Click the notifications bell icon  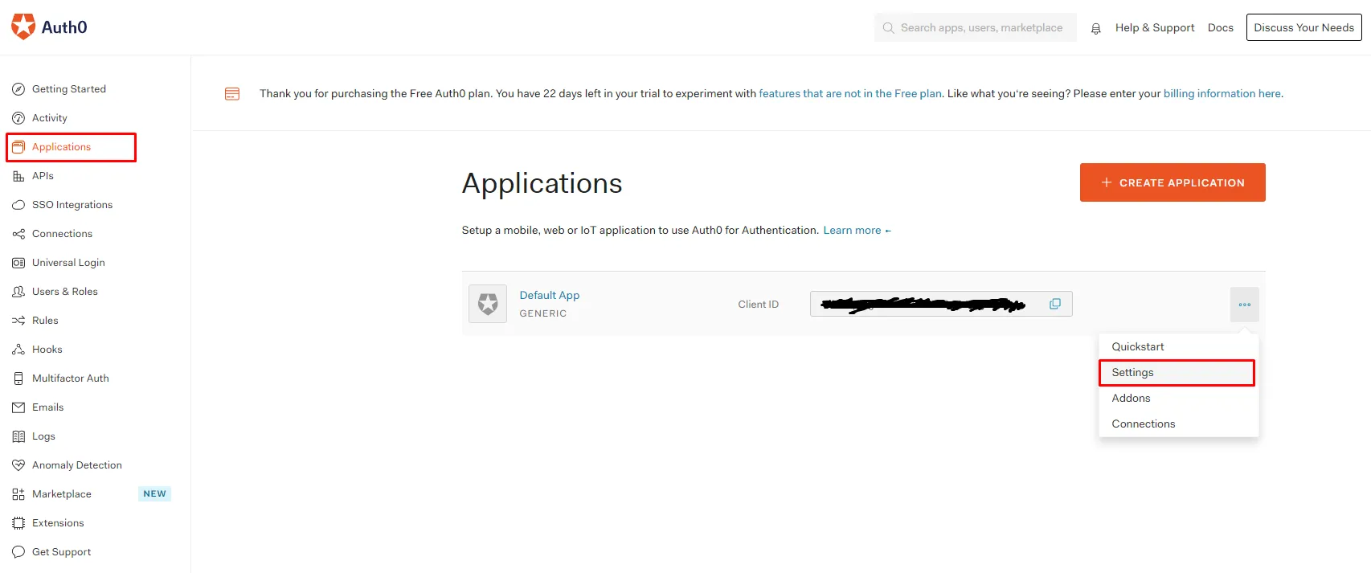point(1095,28)
